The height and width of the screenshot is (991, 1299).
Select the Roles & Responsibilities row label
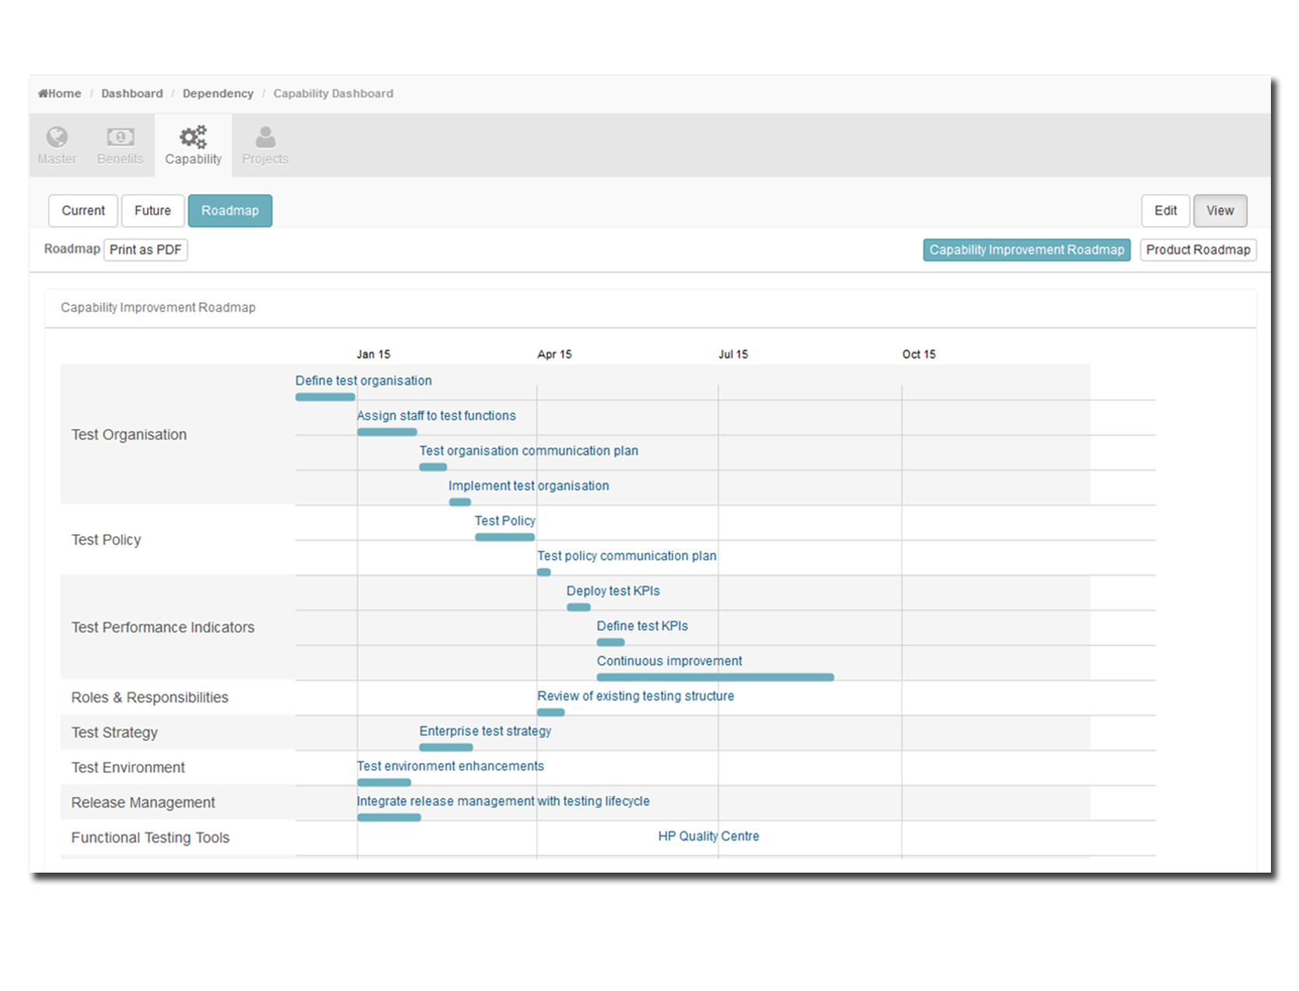[x=149, y=698]
